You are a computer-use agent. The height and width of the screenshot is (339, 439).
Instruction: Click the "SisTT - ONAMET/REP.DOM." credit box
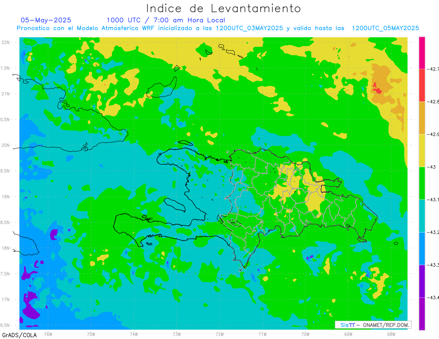coord(373,325)
